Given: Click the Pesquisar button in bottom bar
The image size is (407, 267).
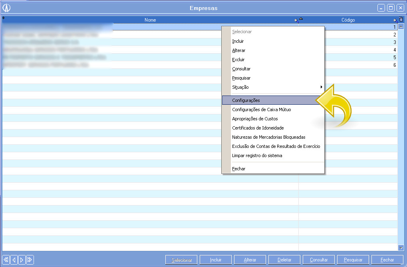Looking at the screenshot, I should point(353,260).
